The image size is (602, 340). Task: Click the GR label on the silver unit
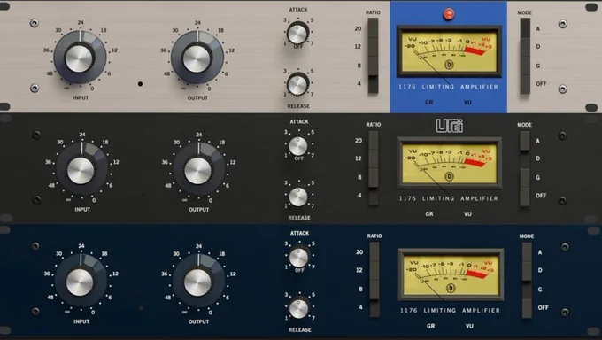point(428,103)
